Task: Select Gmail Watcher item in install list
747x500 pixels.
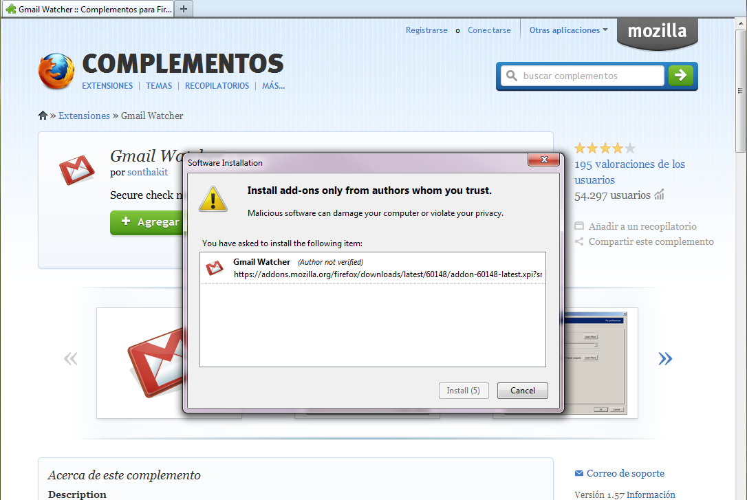Action: [x=372, y=268]
